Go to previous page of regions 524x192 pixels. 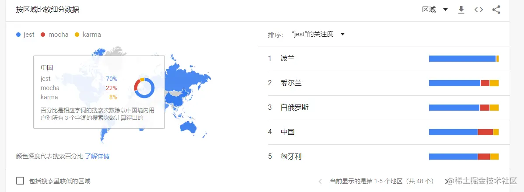tap(320, 181)
